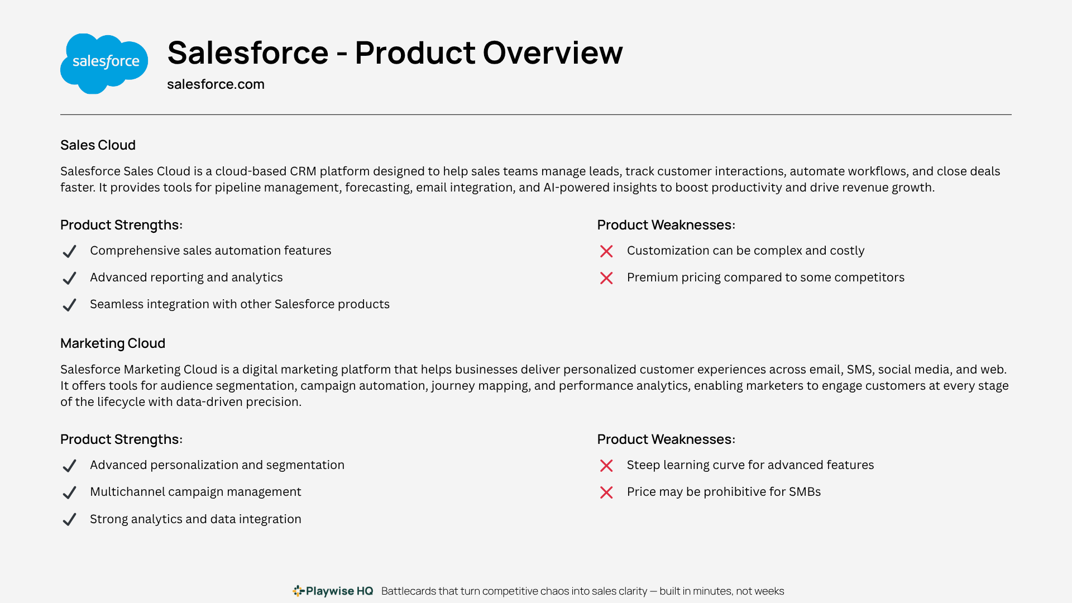Open the salesforce.com link

[216, 84]
